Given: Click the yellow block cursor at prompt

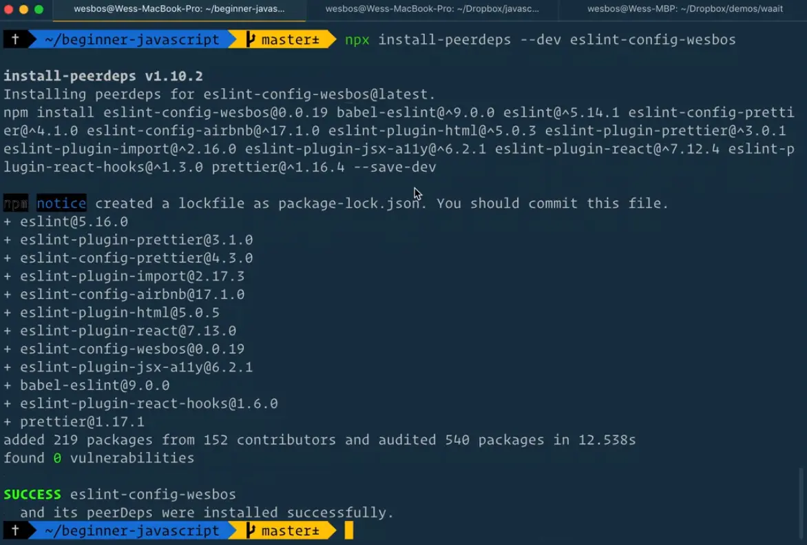Looking at the screenshot, I should tap(349, 531).
